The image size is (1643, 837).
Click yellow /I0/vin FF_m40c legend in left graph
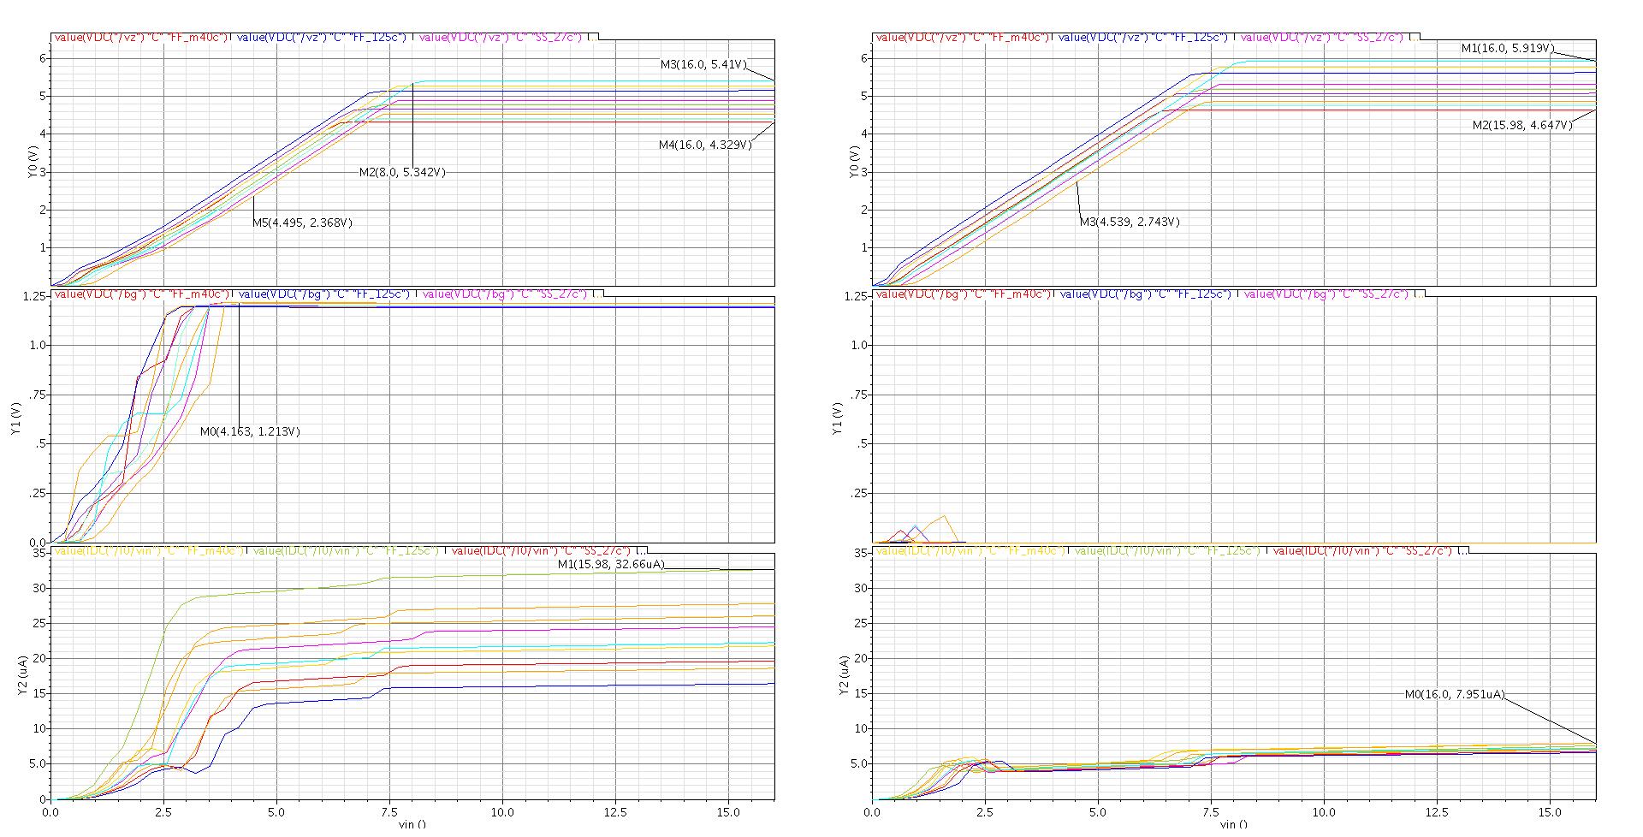[150, 550]
